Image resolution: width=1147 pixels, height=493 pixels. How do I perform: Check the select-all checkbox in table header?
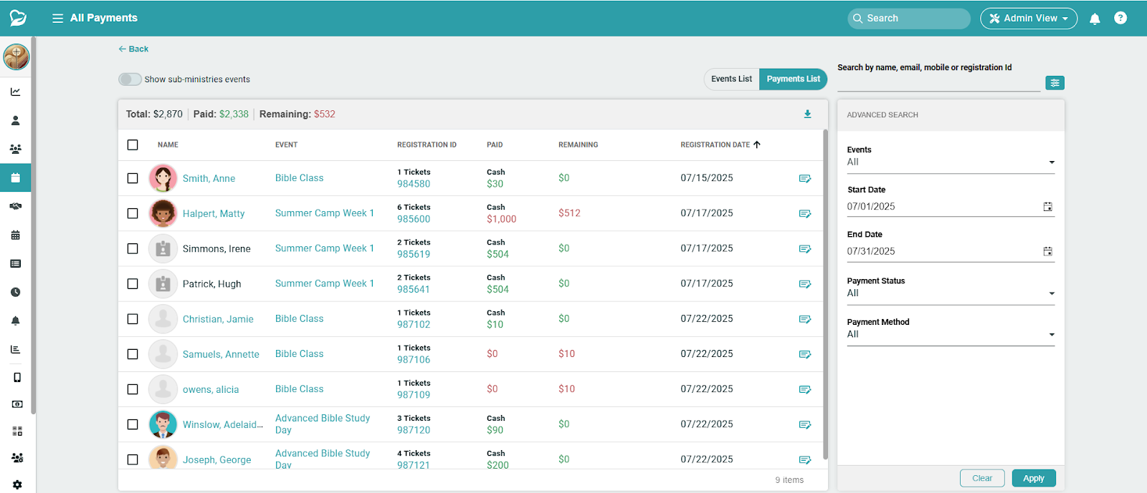(x=133, y=145)
